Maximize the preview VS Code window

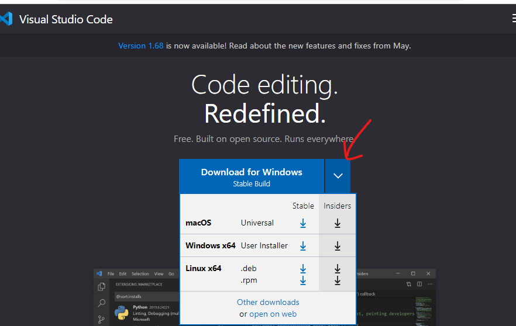(x=413, y=273)
